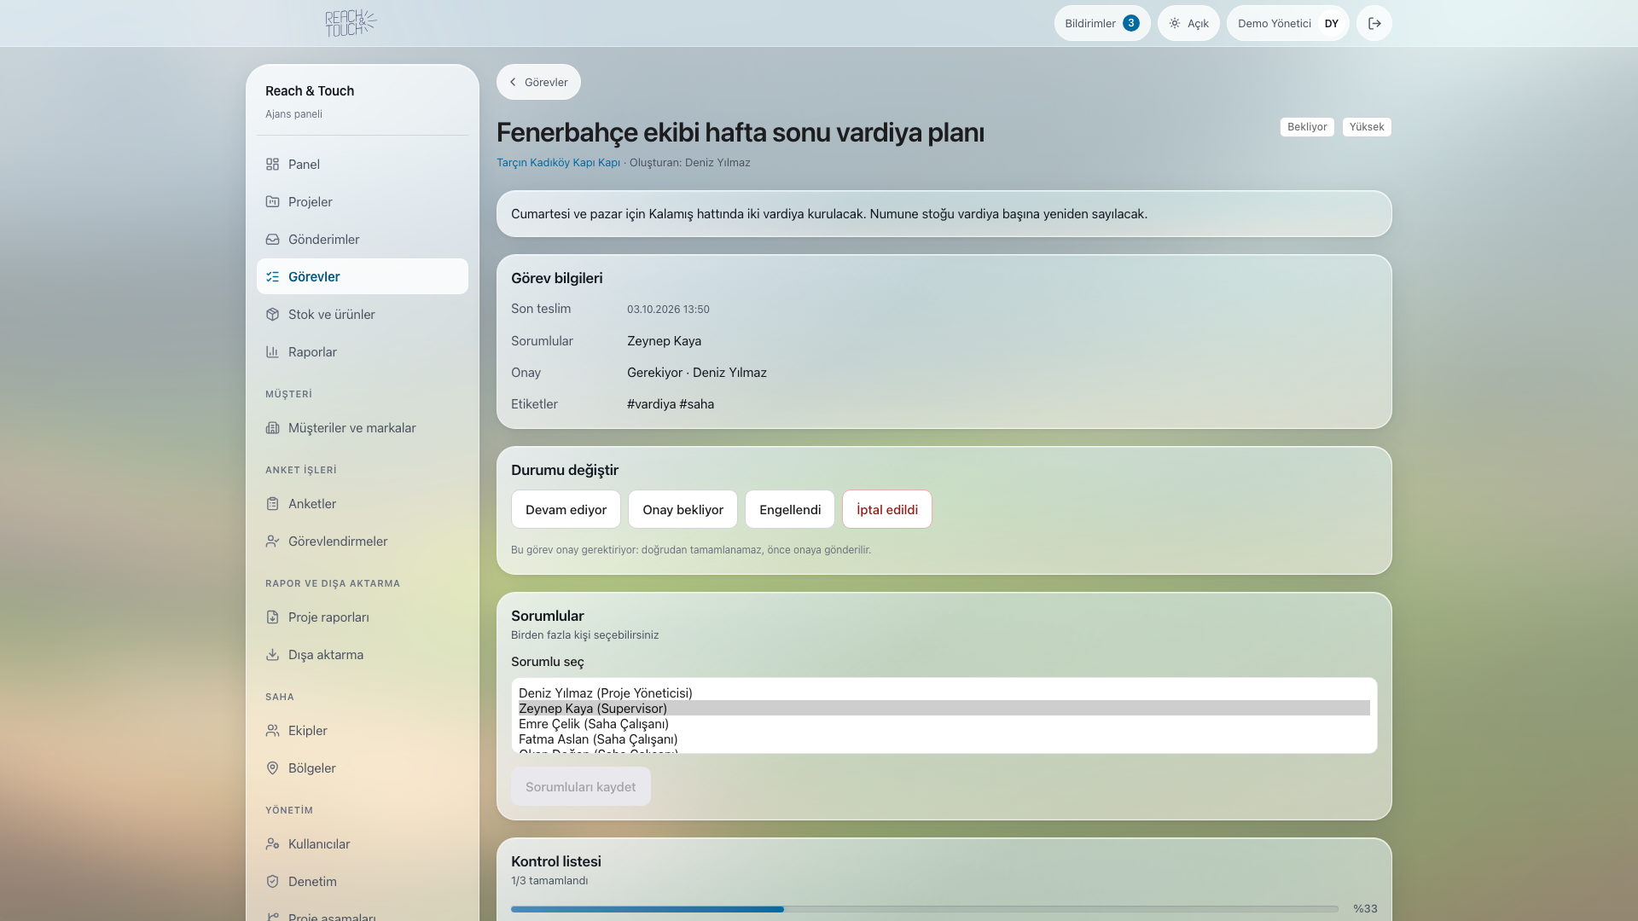Image resolution: width=1638 pixels, height=921 pixels.
Task: Set status to Onay bekliyor
Action: pos(682,509)
